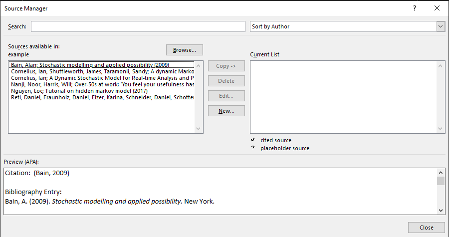449x237 pixels.
Task: Select the Bain, Alan source entry
Action: click(90, 65)
